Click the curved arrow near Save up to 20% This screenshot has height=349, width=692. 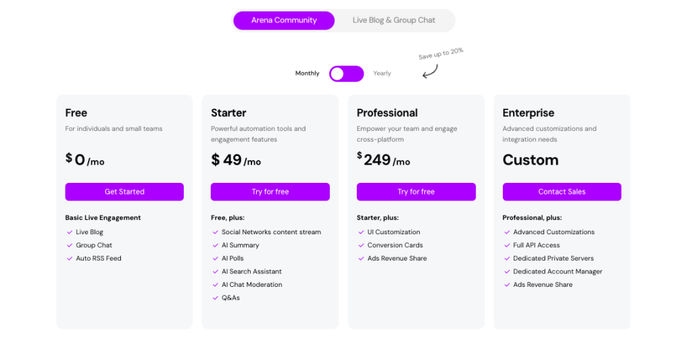[x=430, y=72]
